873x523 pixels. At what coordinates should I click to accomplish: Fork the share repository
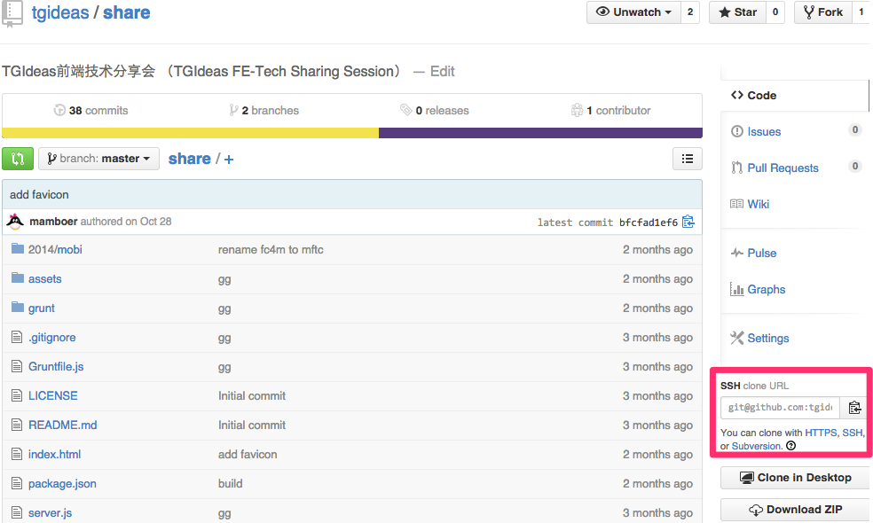click(x=823, y=12)
